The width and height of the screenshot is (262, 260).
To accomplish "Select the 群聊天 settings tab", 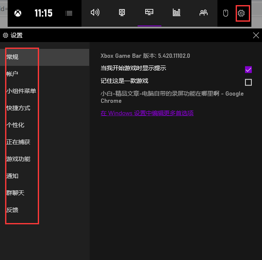I will (45, 193).
